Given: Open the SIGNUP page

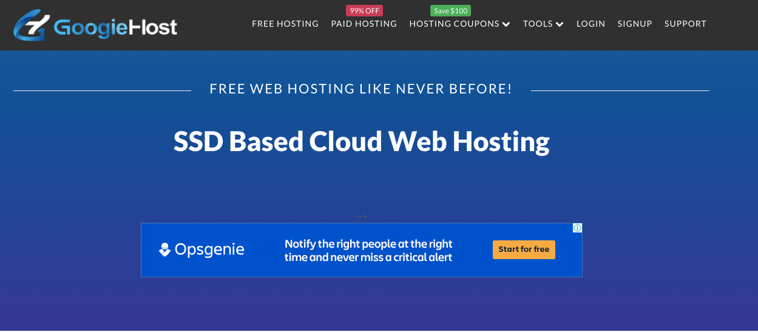Looking at the screenshot, I should click(634, 24).
